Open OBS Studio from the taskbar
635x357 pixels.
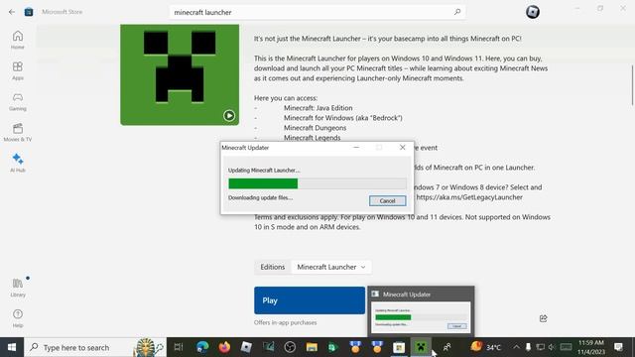click(290, 347)
